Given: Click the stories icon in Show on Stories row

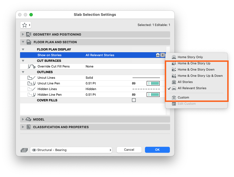Looking at the screenshot, I should pos(158,55).
